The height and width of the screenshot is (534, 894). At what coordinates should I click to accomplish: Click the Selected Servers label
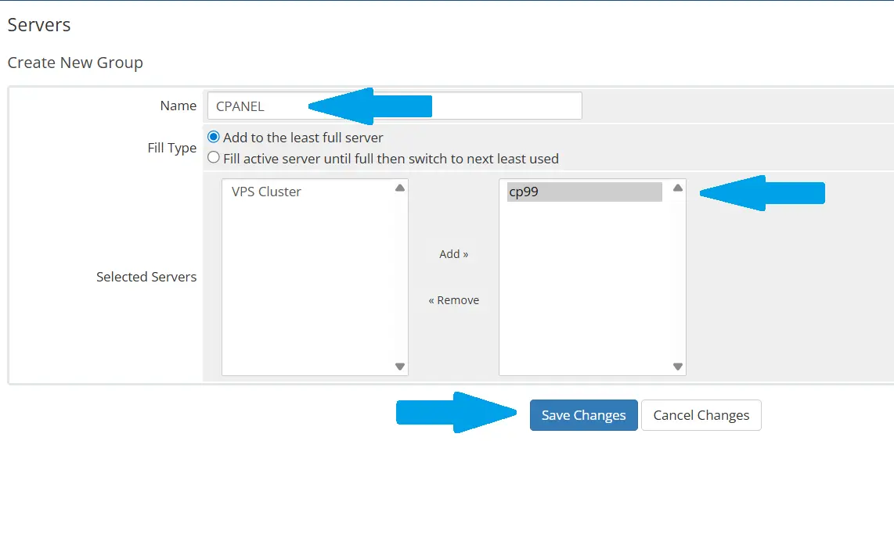tap(146, 277)
